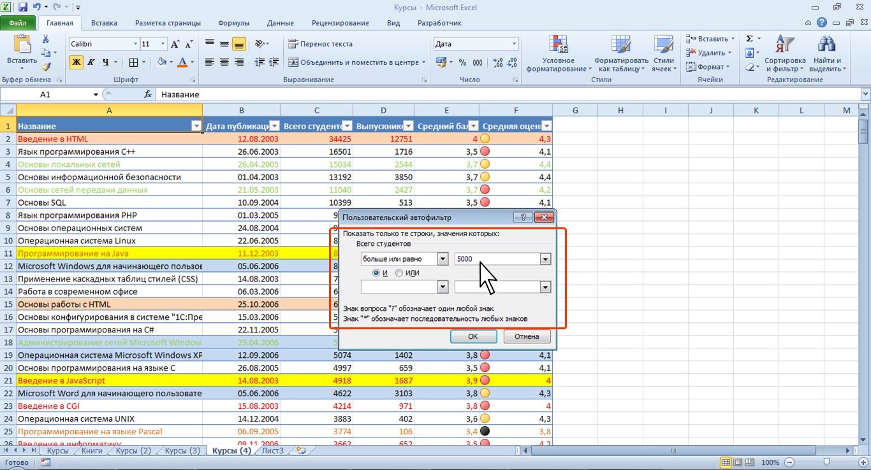Click the Cut scissors icon

tap(46, 38)
